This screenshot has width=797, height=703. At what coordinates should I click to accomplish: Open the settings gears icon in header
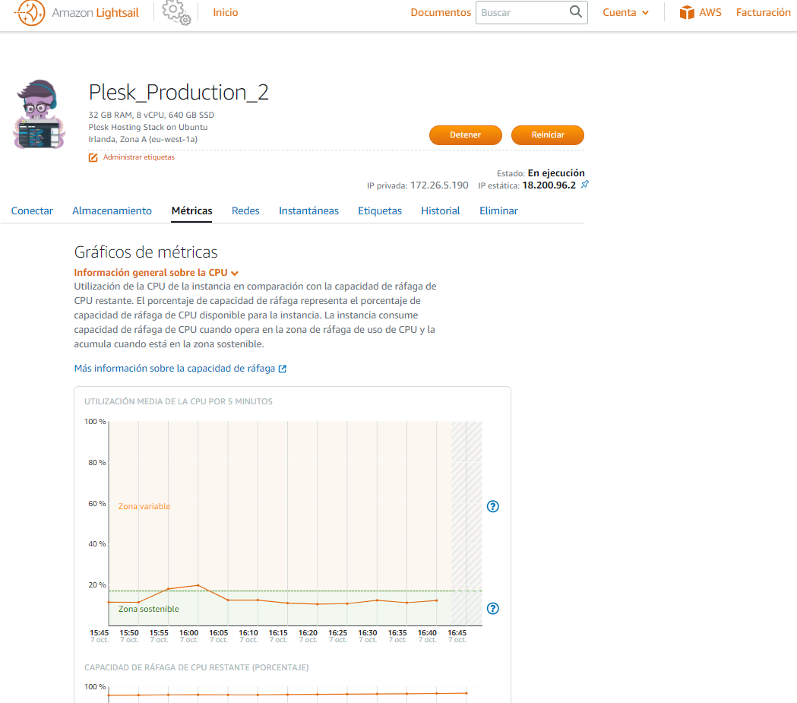click(x=176, y=12)
